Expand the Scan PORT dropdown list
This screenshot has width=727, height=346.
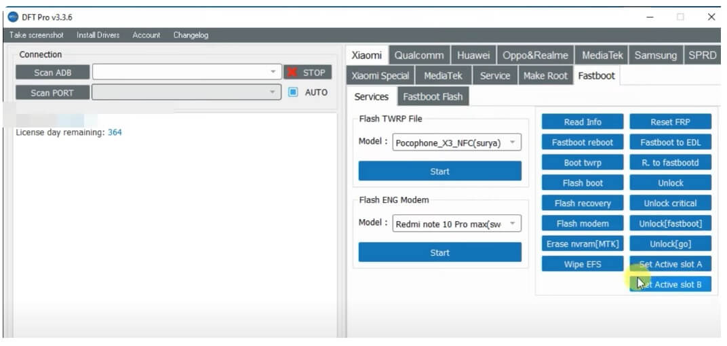(x=273, y=92)
